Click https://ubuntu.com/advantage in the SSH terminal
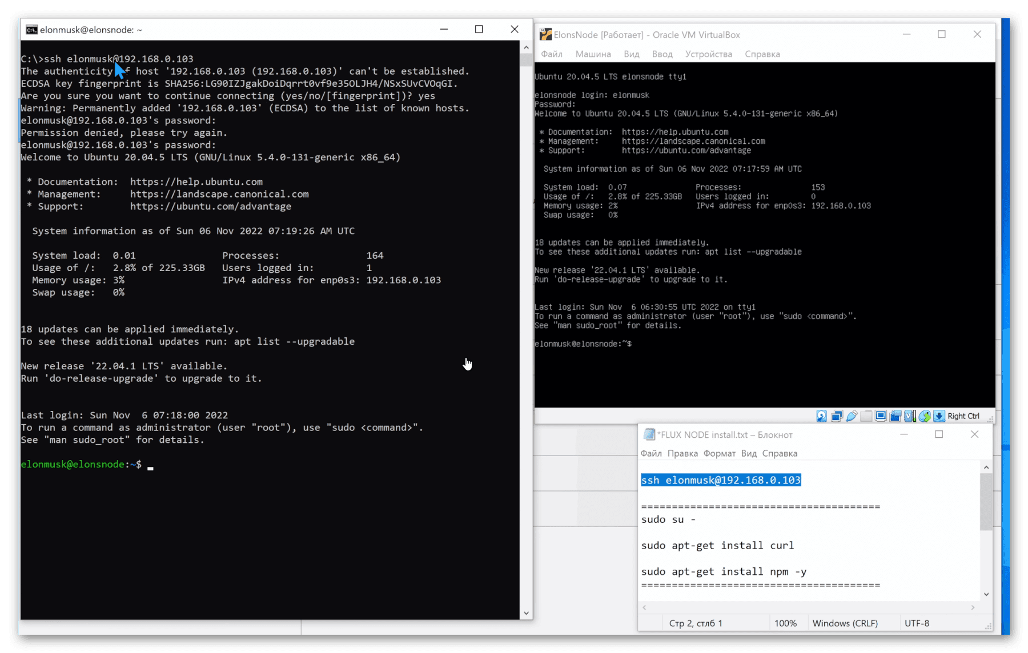 (x=211, y=207)
